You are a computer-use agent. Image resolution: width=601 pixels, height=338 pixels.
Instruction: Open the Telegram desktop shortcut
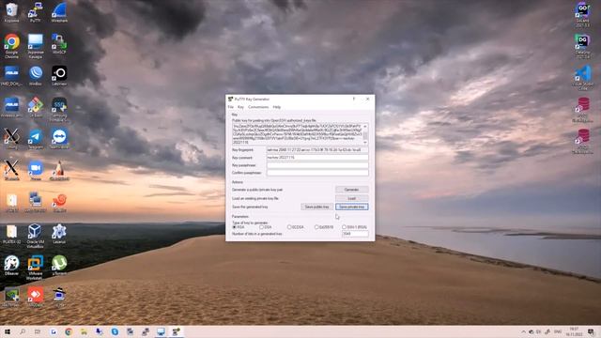click(36, 139)
